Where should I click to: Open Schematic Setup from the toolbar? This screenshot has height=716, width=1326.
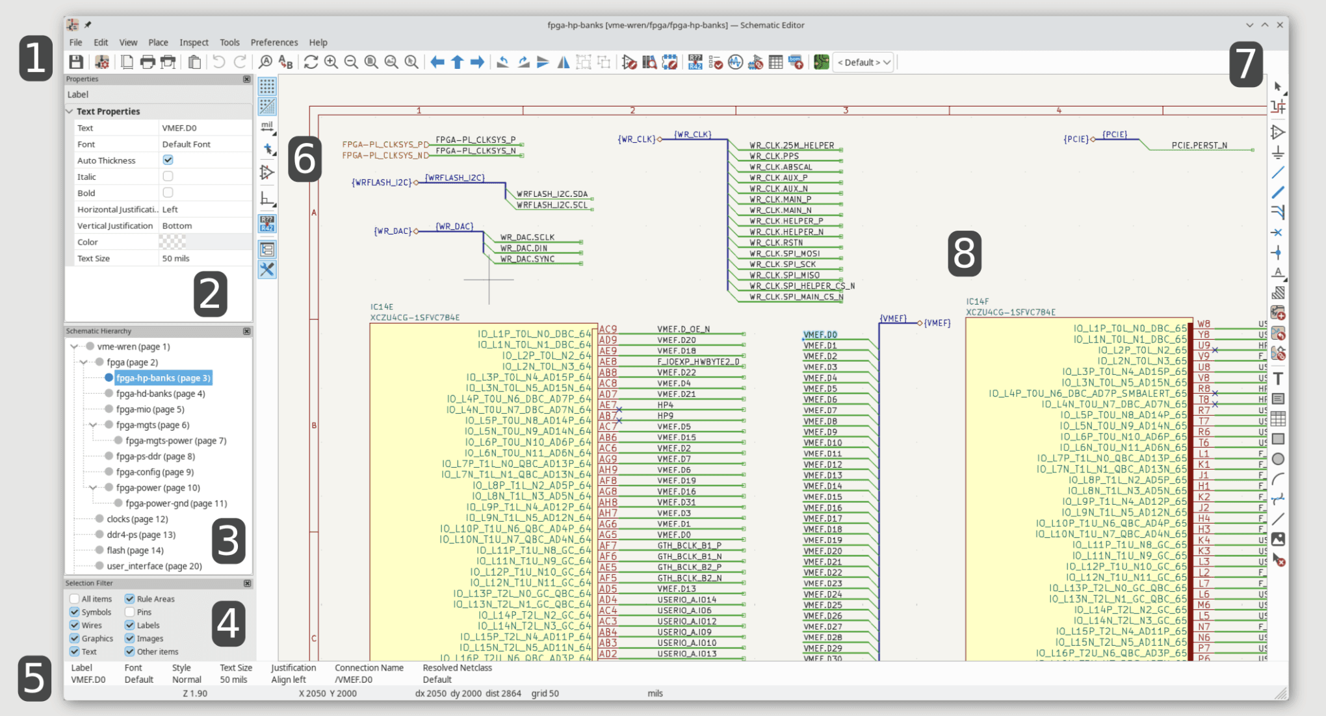pos(102,62)
